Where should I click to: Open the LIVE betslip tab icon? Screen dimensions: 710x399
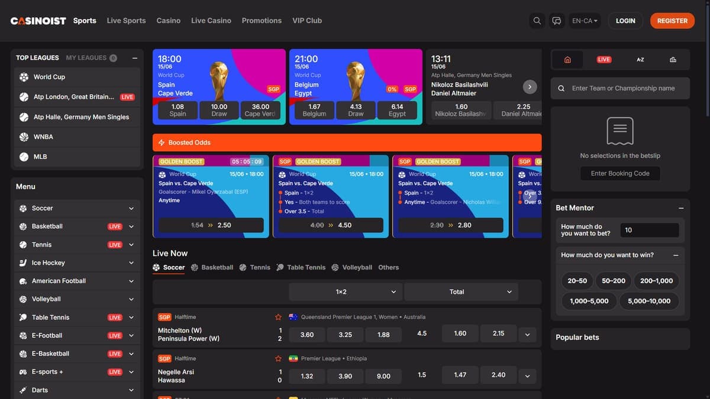(604, 60)
